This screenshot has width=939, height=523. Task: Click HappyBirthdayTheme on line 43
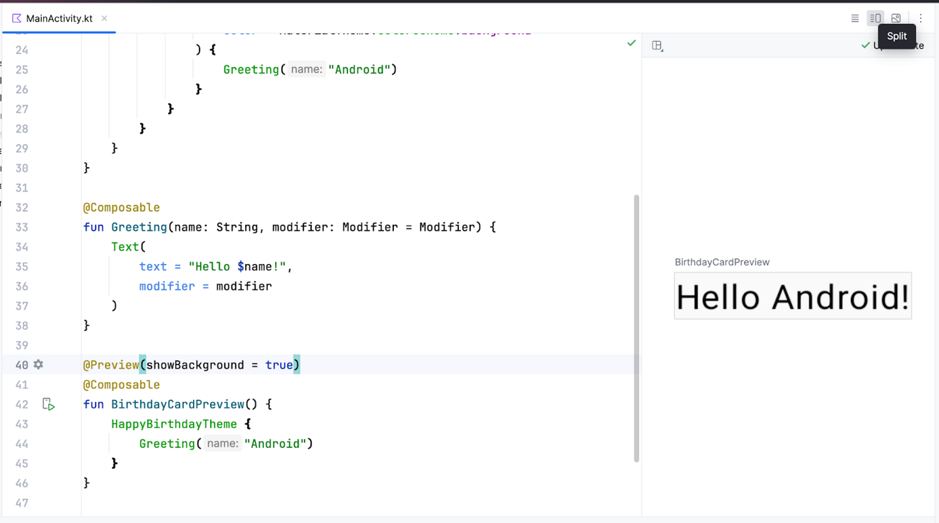tap(174, 424)
